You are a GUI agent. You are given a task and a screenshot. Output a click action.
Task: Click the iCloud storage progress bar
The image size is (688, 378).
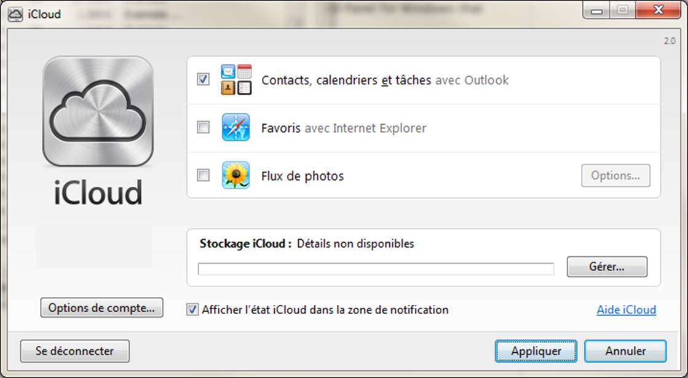pyautogui.click(x=376, y=269)
